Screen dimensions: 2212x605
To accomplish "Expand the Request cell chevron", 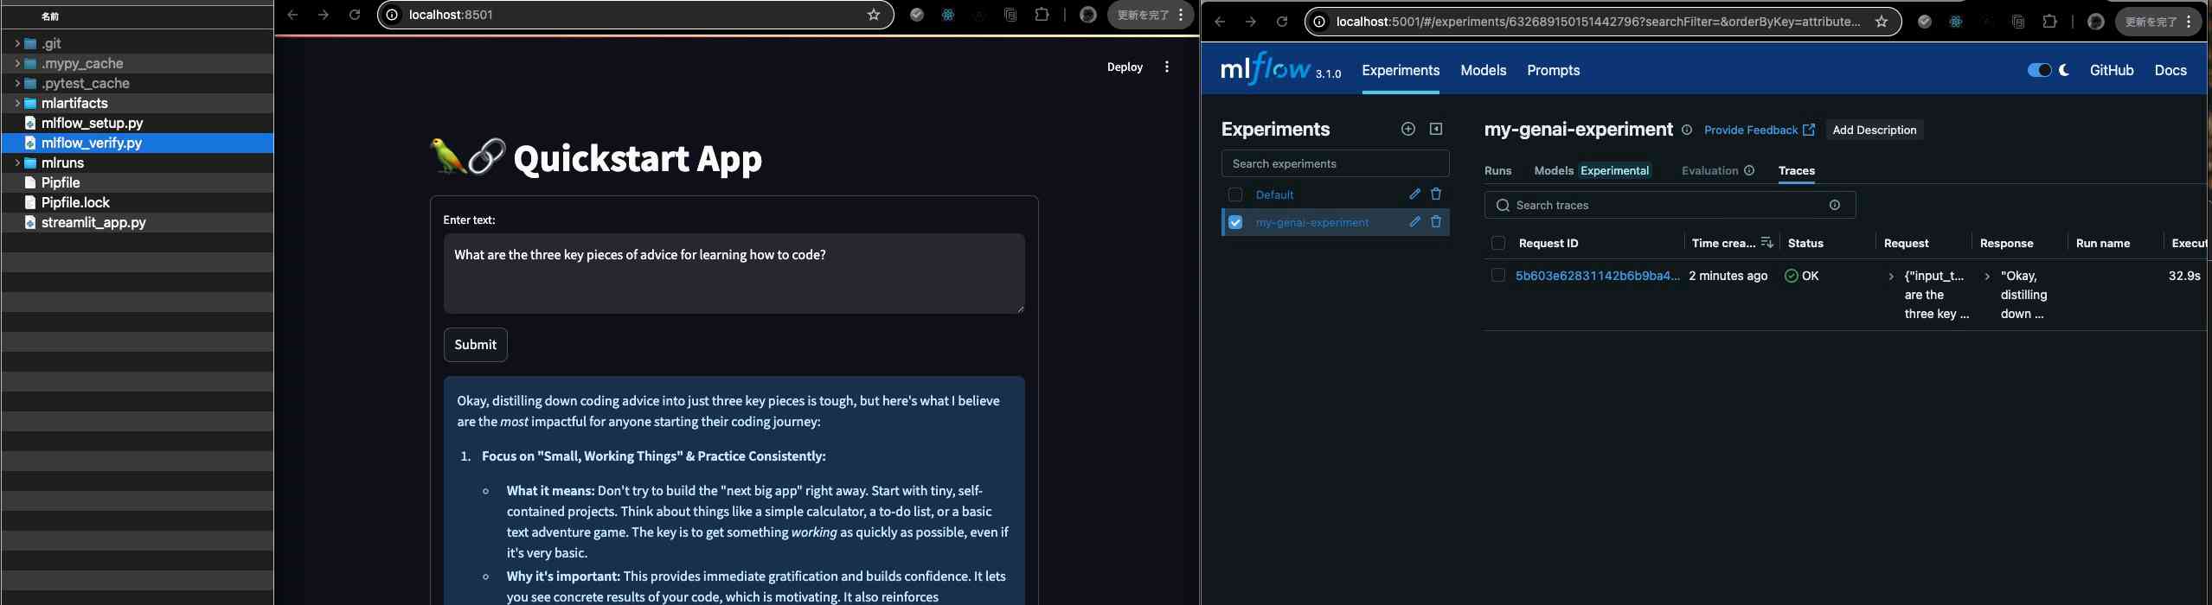I will [1891, 277].
